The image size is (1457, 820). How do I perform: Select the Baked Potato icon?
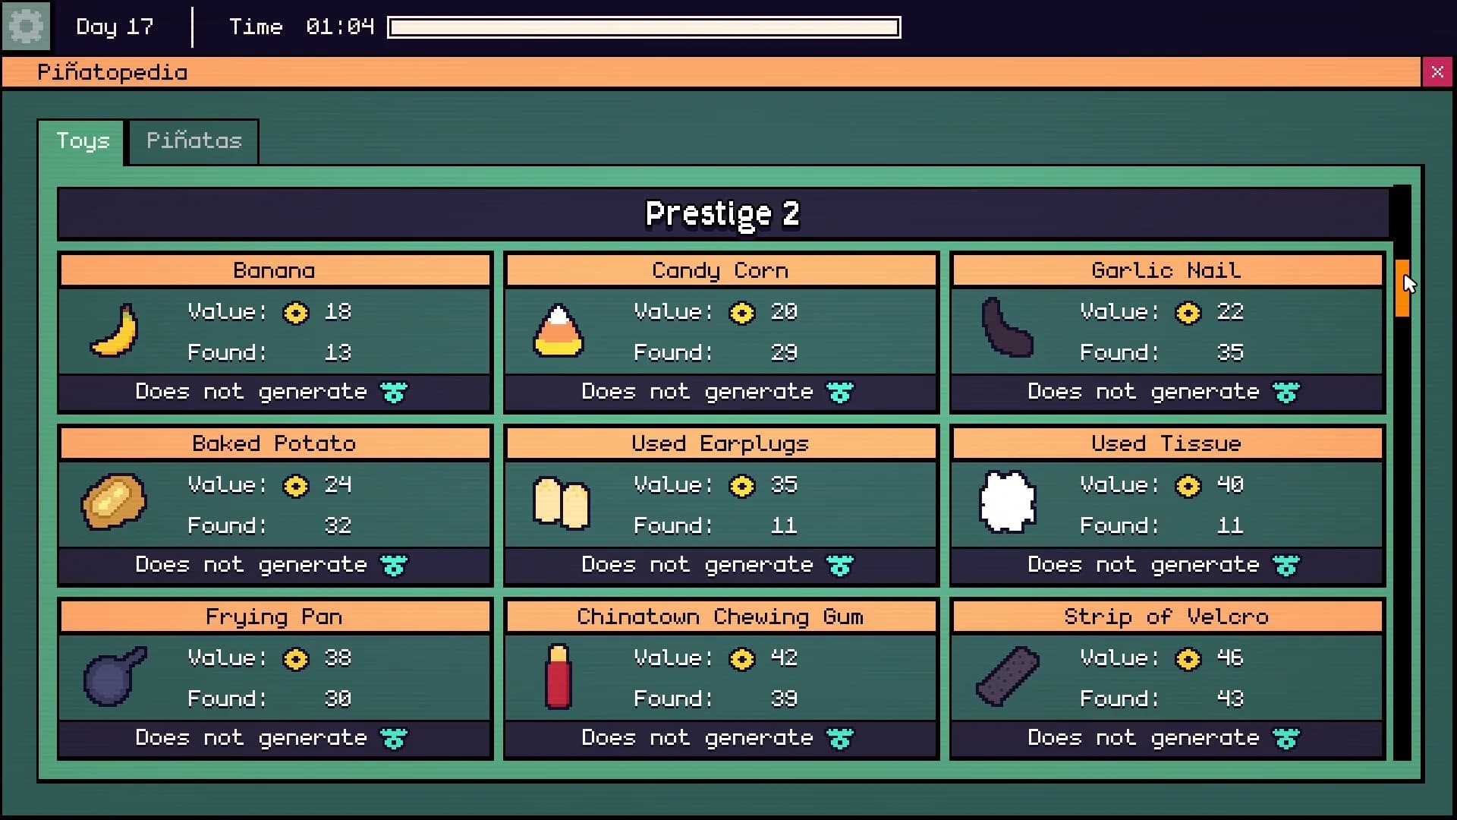tap(114, 502)
